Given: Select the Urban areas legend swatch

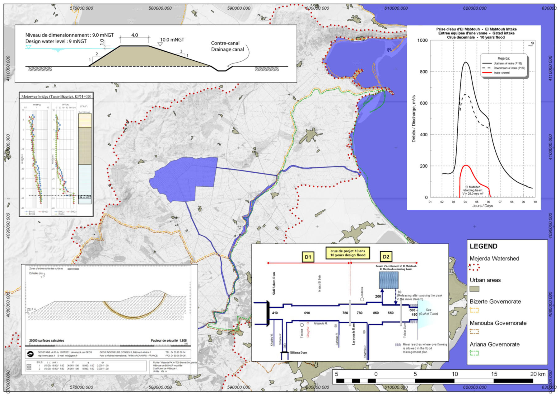Looking at the screenshot, I should tap(474, 289).
